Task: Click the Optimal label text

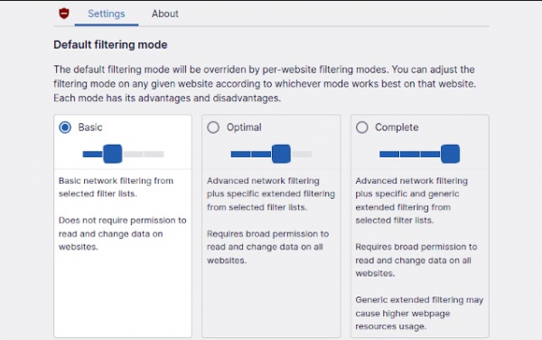Action: (244, 127)
